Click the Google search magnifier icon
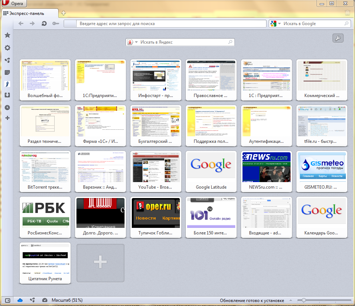This screenshot has height=306, width=355. pyautogui.click(x=346, y=23)
